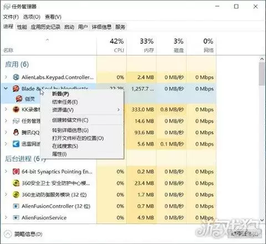Click the scrollbar down arrow

262,220
